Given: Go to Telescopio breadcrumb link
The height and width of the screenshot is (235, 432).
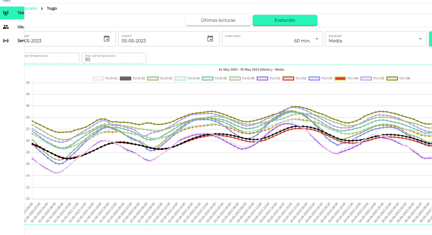Looking at the screenshot, I should coord(31,8).
